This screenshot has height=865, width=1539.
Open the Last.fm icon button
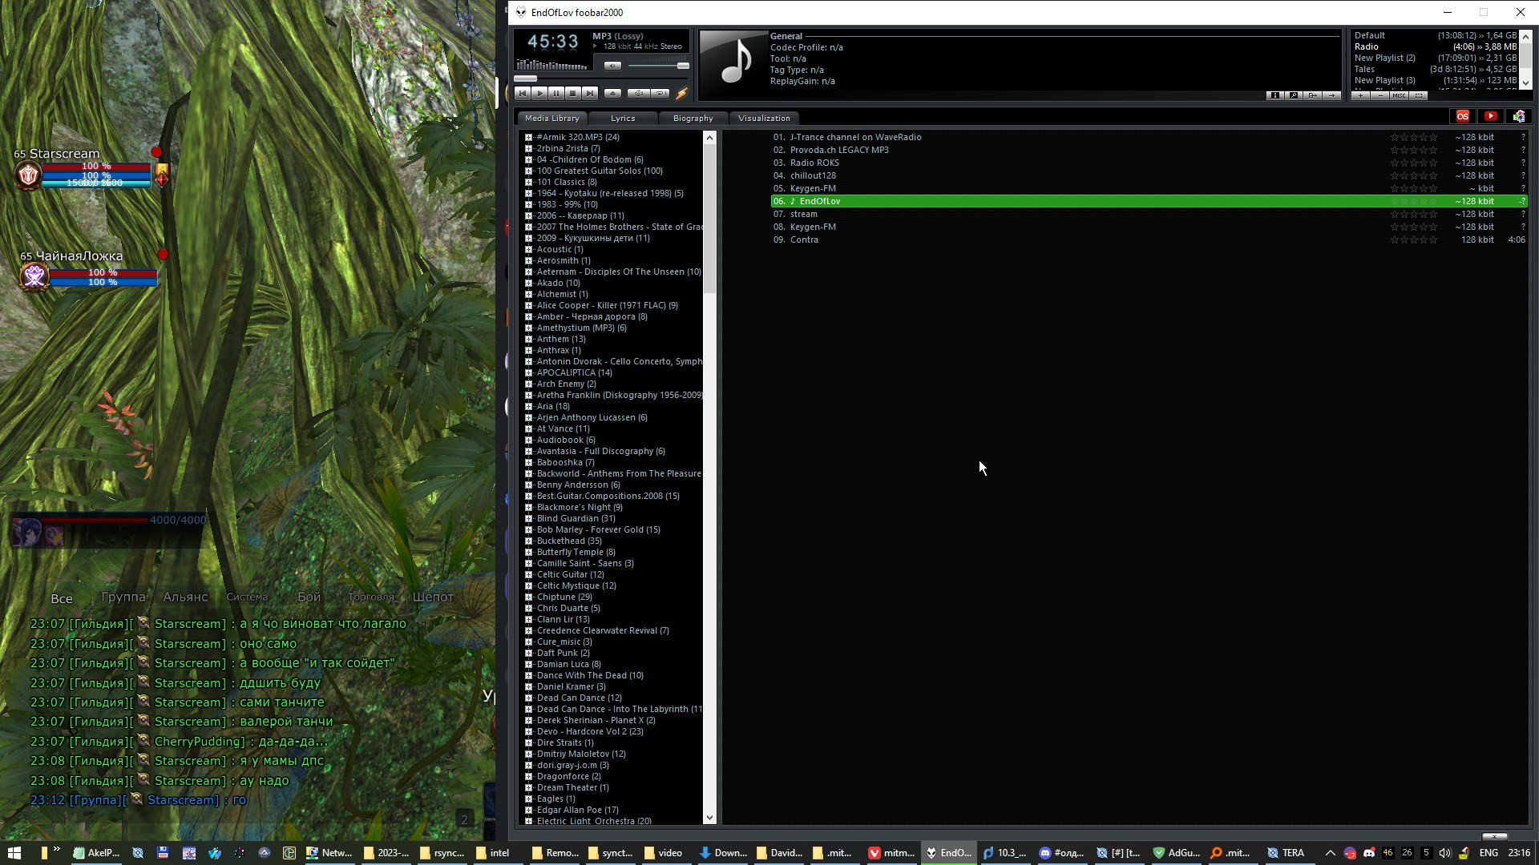coord(1463,117)
